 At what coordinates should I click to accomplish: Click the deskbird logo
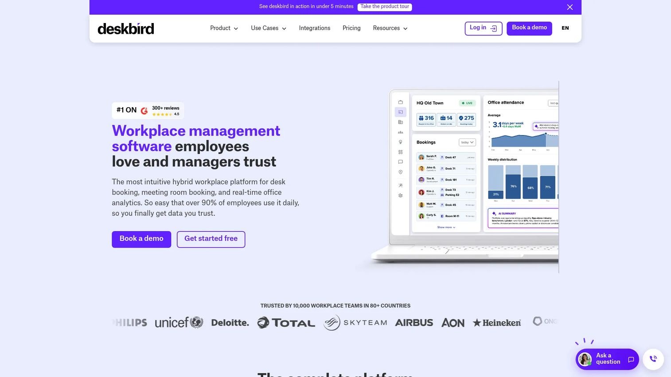pyautogui.click(x=126, y=29)
